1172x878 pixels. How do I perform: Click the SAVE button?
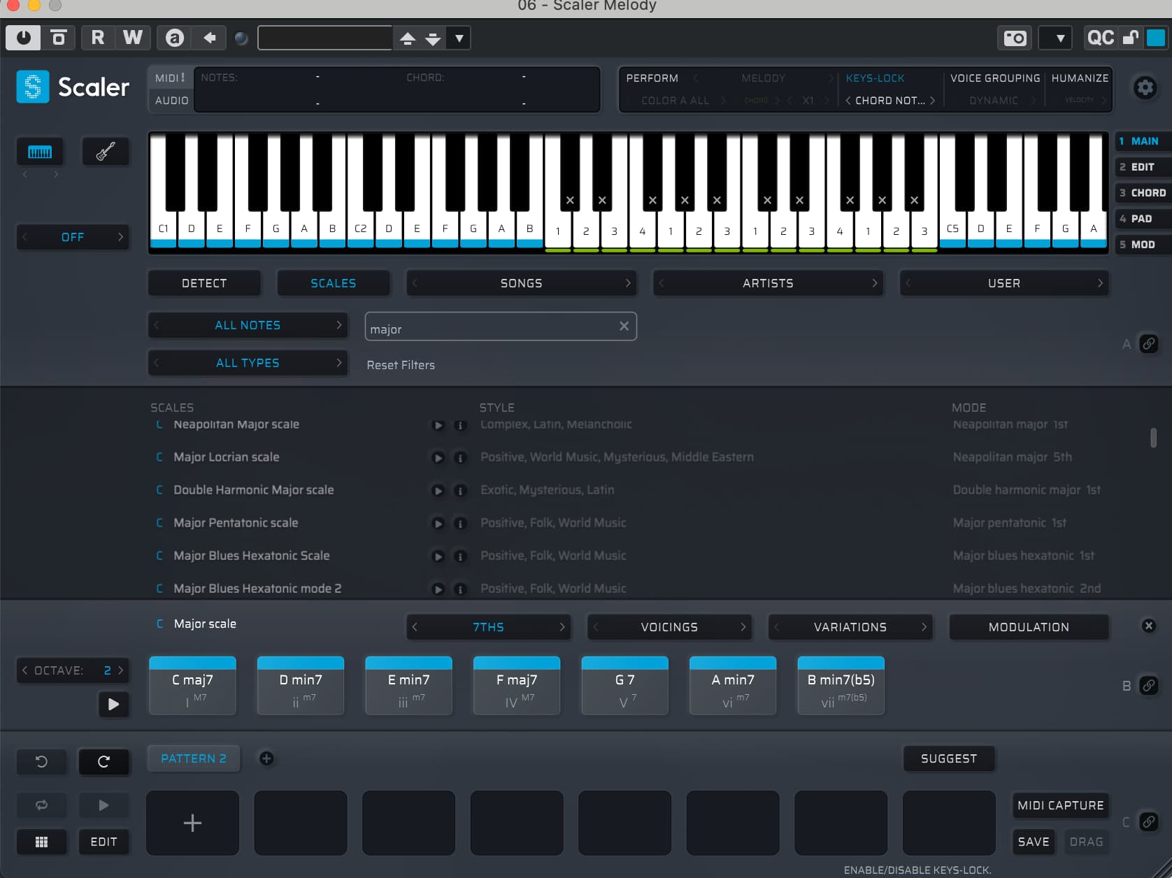(x=1034, y=842)
